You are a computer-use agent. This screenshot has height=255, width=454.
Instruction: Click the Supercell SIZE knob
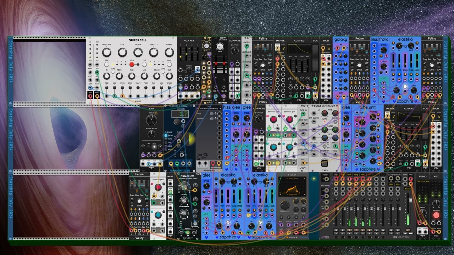tap(122, 52)
